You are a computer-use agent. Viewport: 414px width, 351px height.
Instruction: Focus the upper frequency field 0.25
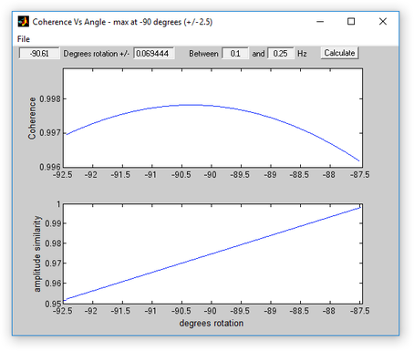coord(280,54)
